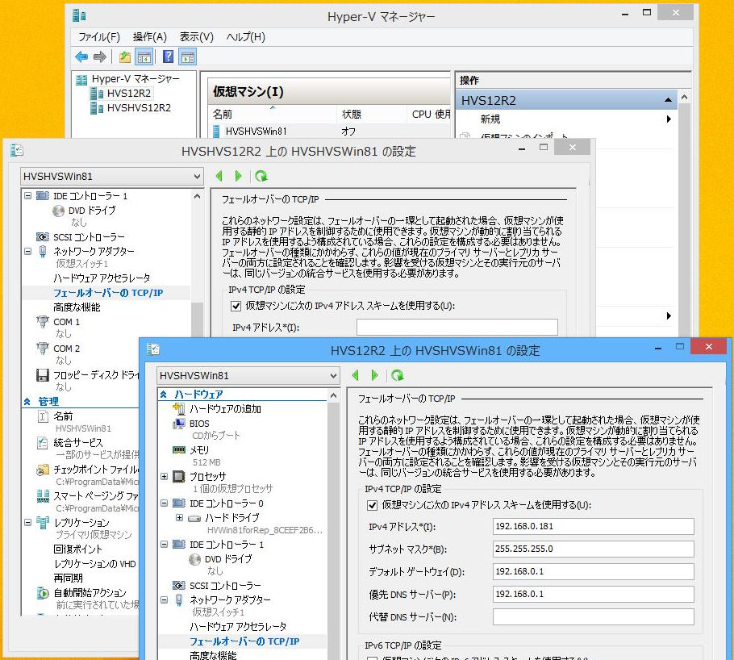Click the empty 代替 DNS サーバー field

pos(593,617)
